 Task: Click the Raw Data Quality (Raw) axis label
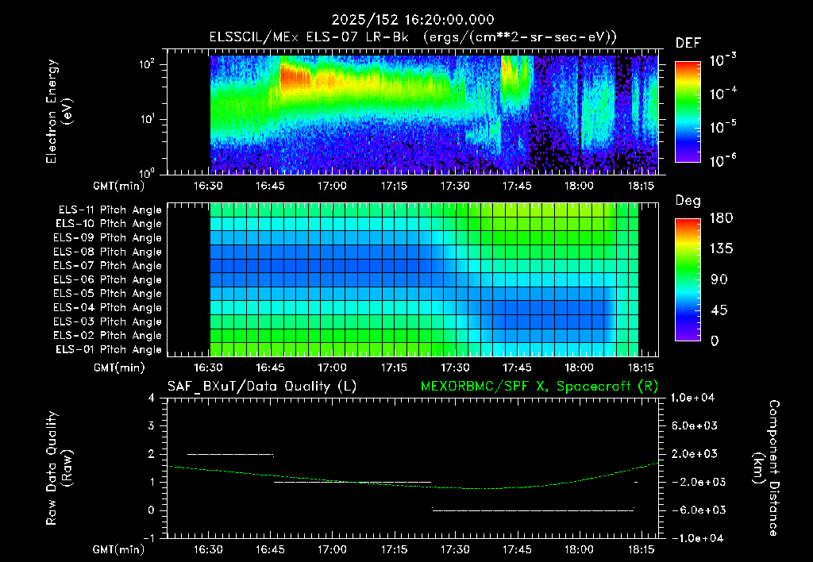click(58, 468)
